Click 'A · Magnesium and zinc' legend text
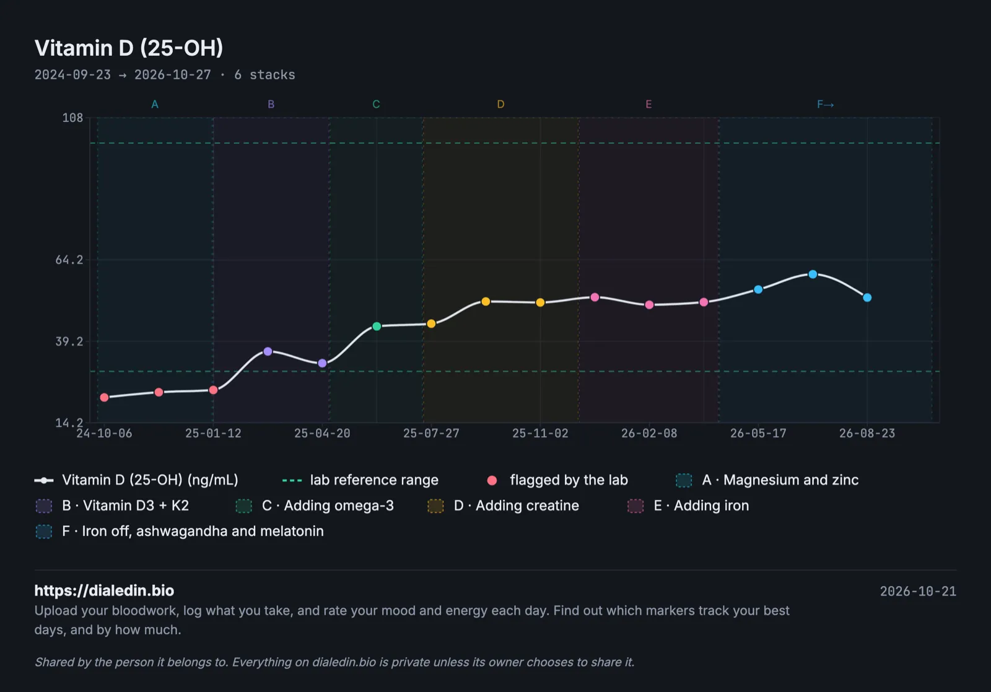991x692 pixels. click(x=780, y=480)
